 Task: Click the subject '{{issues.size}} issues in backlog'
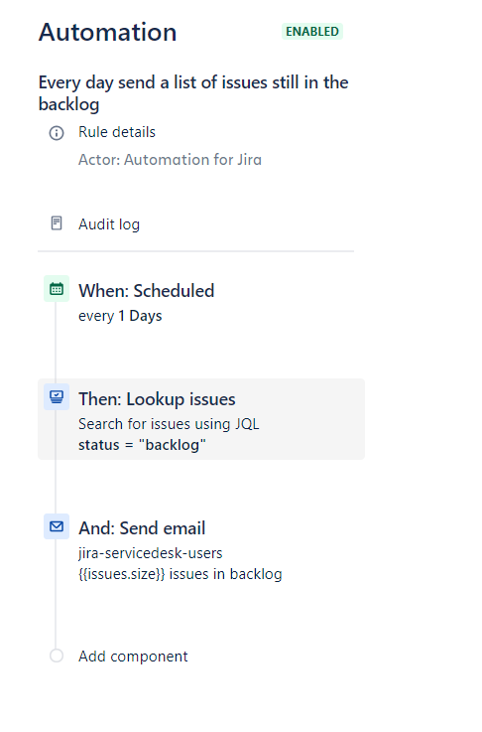181,574
